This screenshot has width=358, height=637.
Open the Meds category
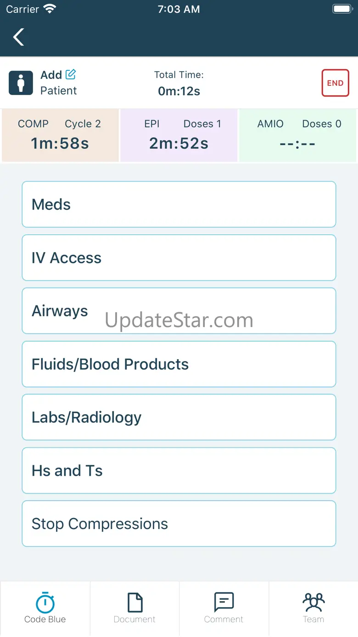[x=179, y=204]
